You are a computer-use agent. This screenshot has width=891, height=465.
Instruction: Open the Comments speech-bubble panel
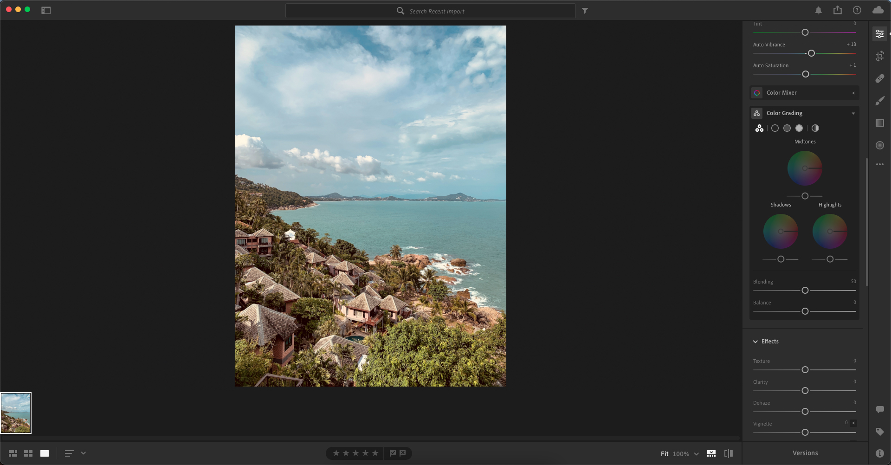(x=879, y=409)
